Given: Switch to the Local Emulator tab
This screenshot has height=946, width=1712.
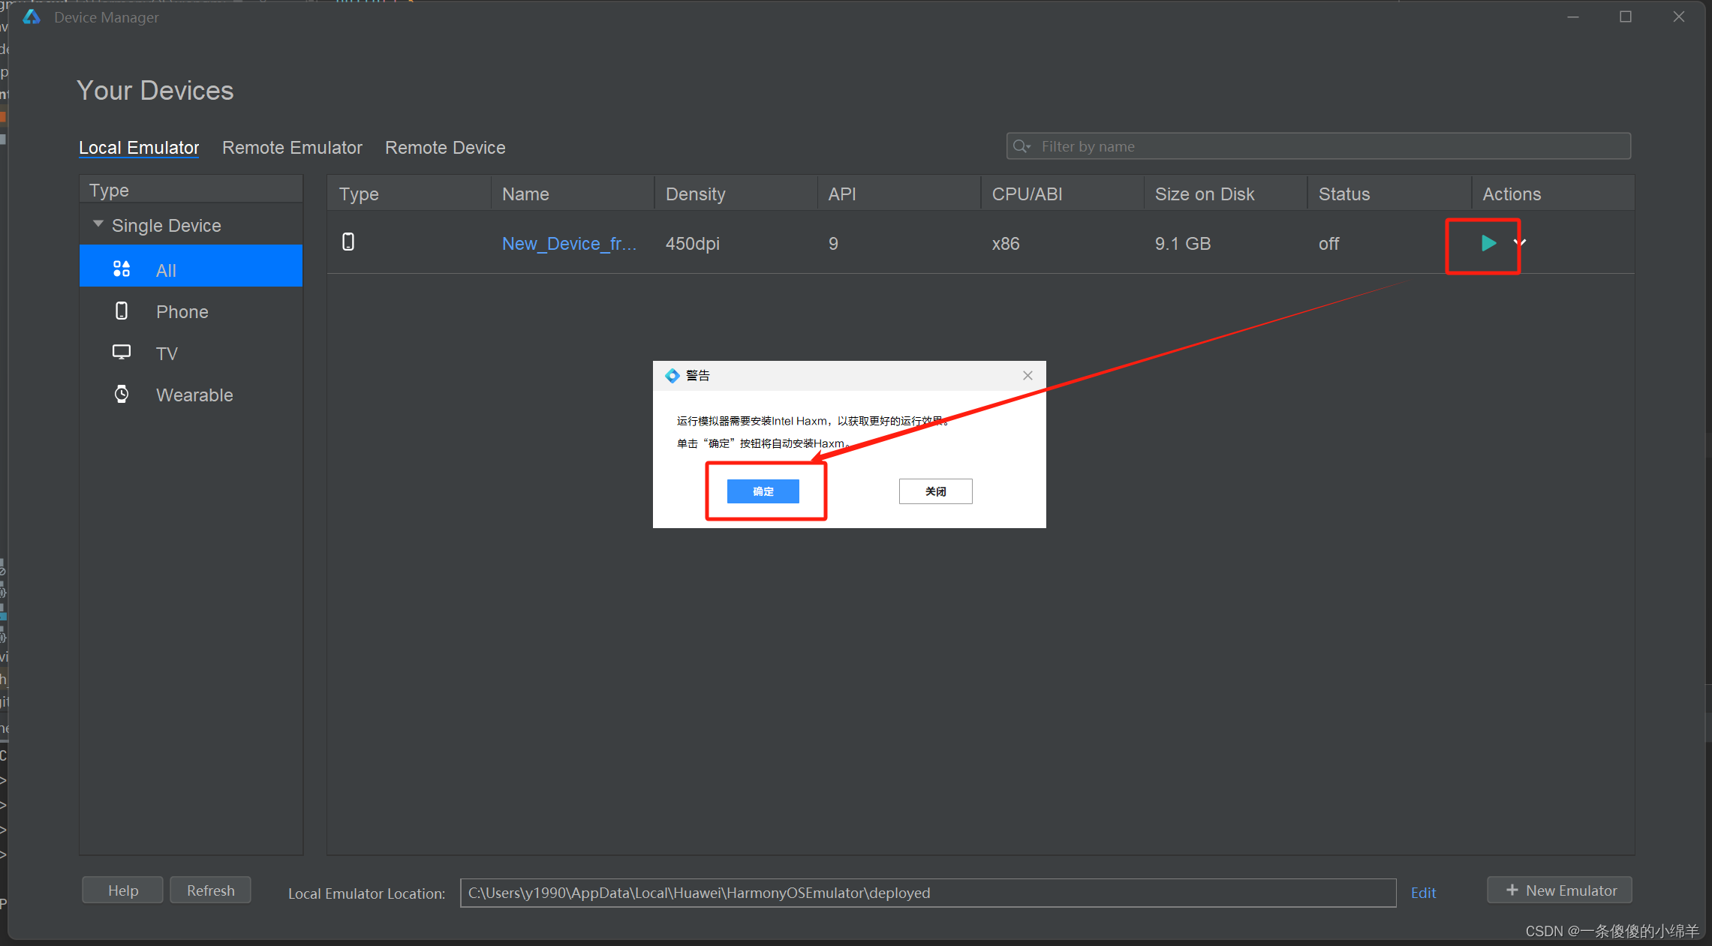Looking at the screenshot, I should tap(139, 148).
